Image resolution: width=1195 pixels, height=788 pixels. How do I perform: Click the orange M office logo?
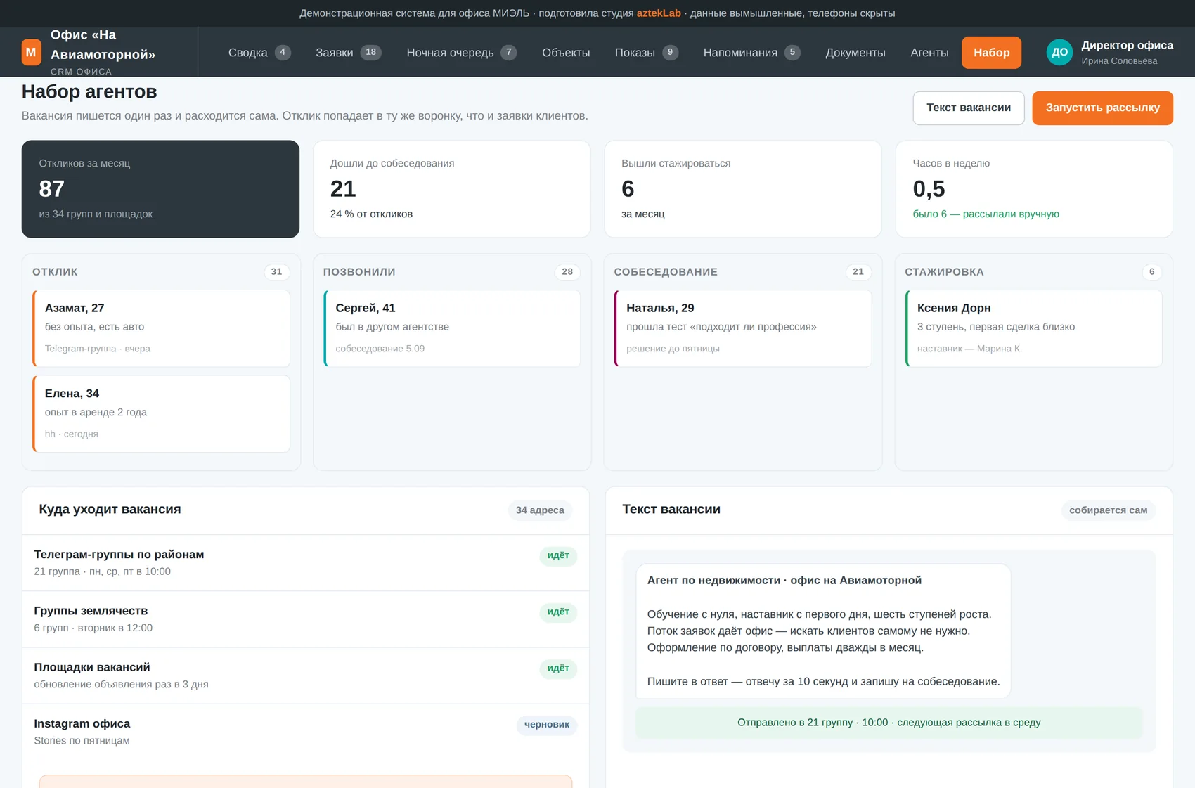31,52
